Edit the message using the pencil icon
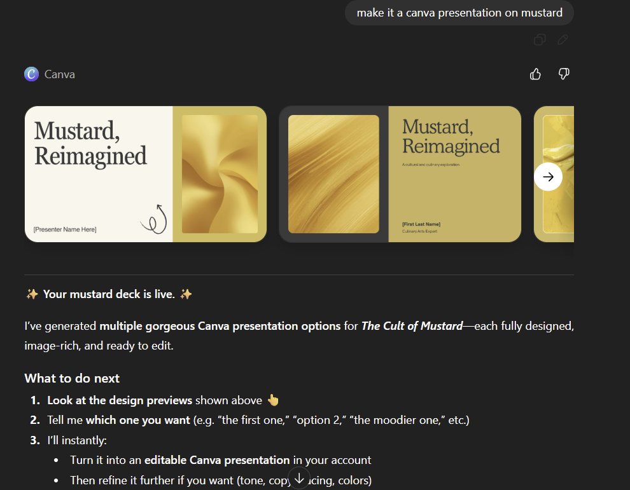This screenshot has height=490, width=630. coord(563,40)
